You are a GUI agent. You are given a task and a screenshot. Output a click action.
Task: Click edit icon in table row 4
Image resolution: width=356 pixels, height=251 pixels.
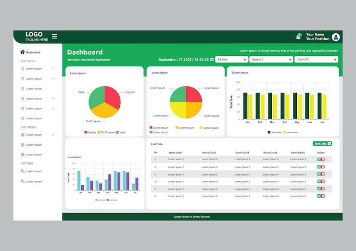point(319,181)
